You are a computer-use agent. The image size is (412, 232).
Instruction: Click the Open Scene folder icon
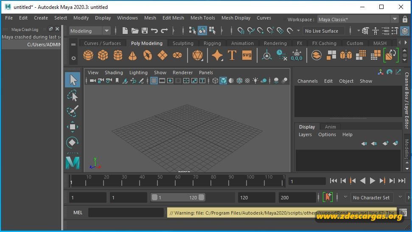click(135, 31)
